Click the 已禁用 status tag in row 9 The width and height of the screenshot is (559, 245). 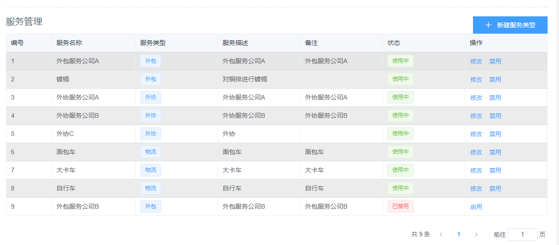[400, 206]
